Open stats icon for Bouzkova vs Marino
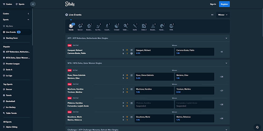The height and width of the screenshot is (131, 263). tap(131, 117)
